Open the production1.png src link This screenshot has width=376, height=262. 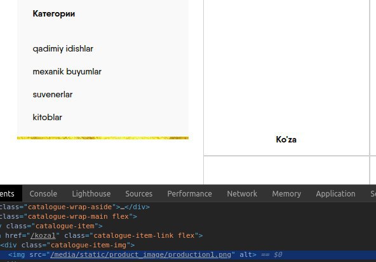click(141, 254)
